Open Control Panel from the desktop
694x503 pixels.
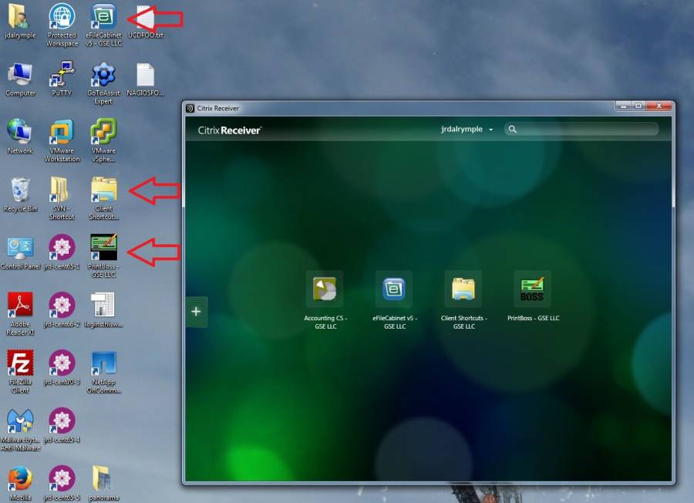point(20,247)
